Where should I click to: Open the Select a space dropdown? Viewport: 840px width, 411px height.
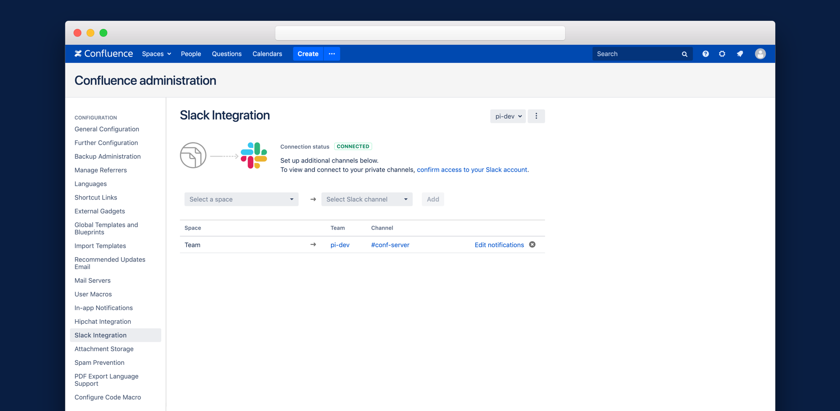(241, 199)
